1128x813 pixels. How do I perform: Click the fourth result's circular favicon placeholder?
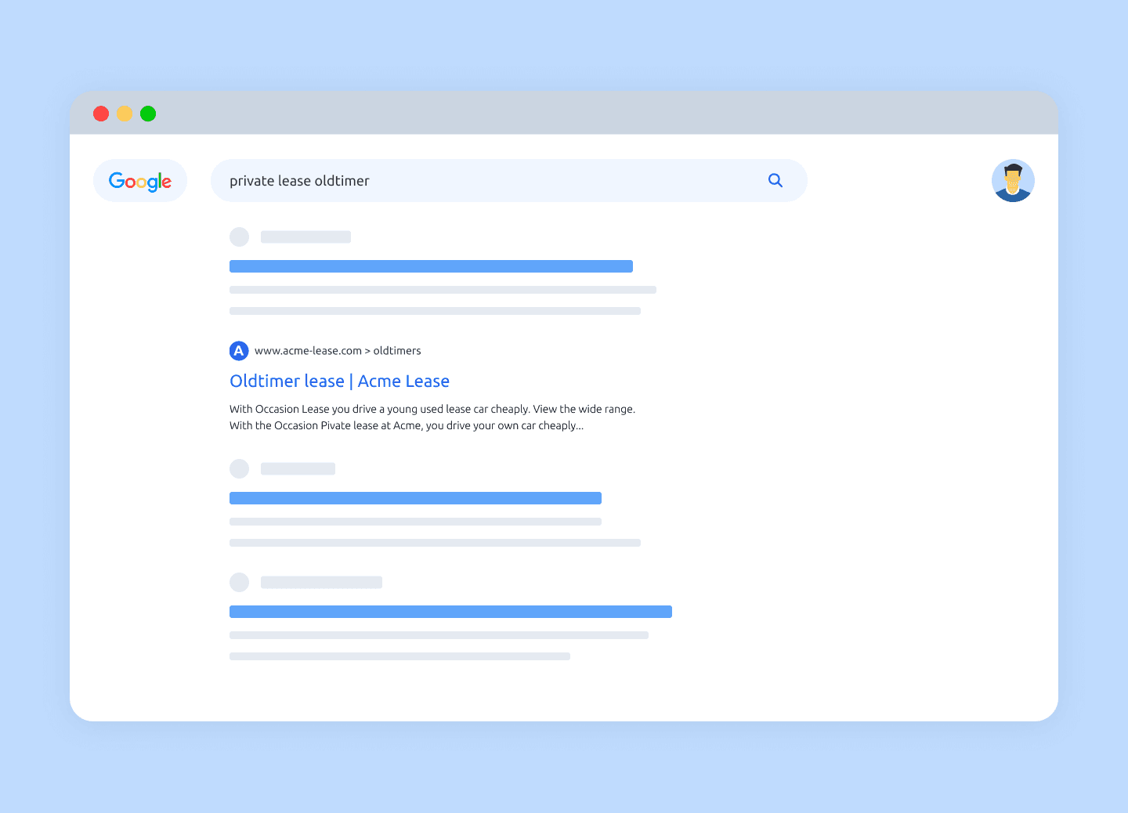[239, 582]
